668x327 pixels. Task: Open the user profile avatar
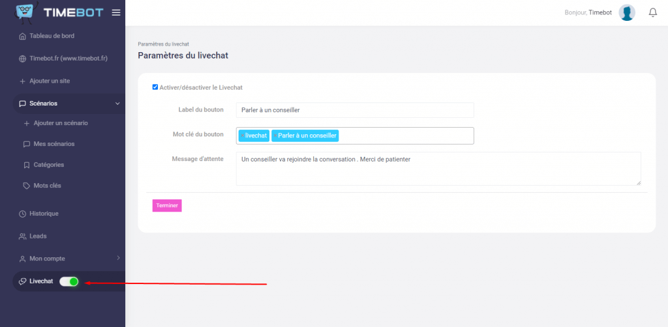[627, 13]
